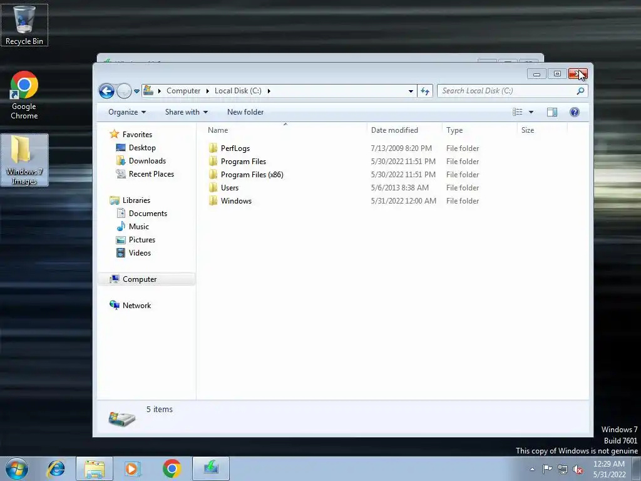Screen dimensions: 641x481
Task: Open the Organize menu
Action: click(126, 112)
